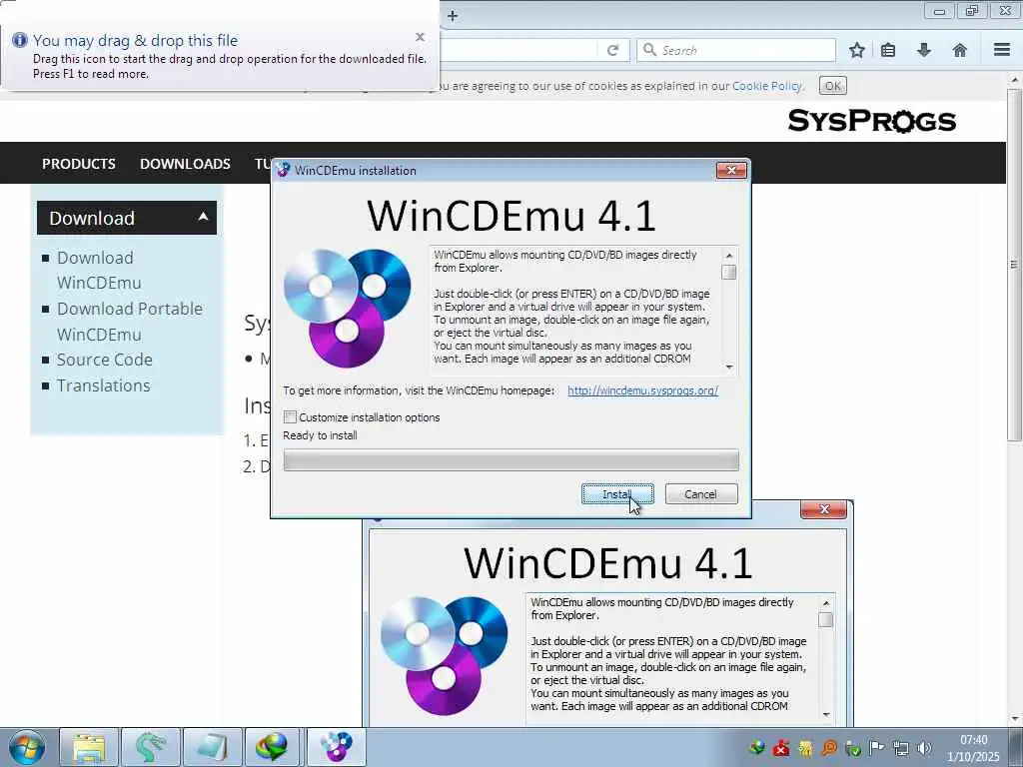Viewport: 1023px width, 767px height.
Task: Collapse the Download sidebar section
Action: 203,217
